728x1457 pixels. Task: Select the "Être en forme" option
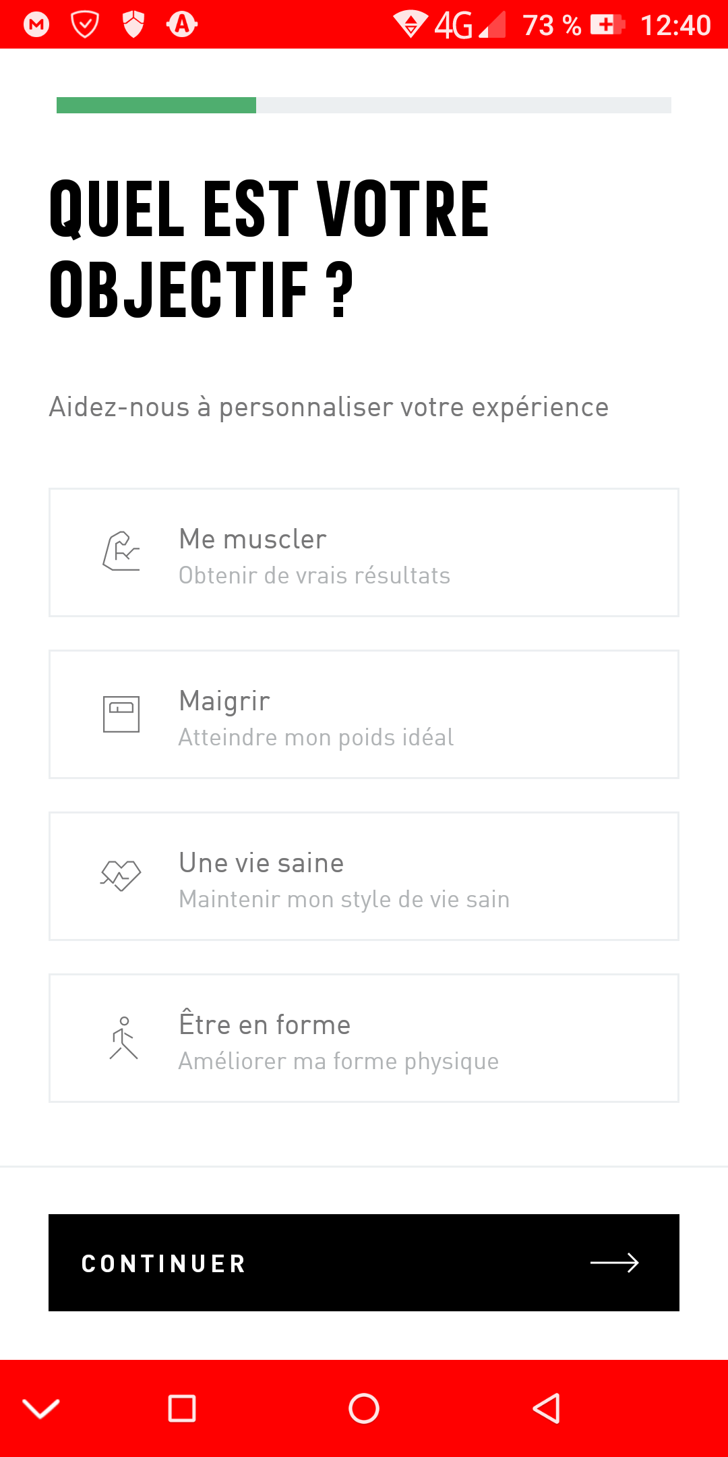(x=364, y=1037)
